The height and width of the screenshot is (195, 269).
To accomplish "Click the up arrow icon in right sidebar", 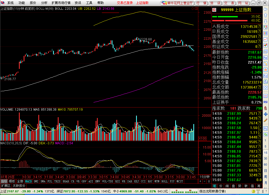I will click(x=266, y=15).
